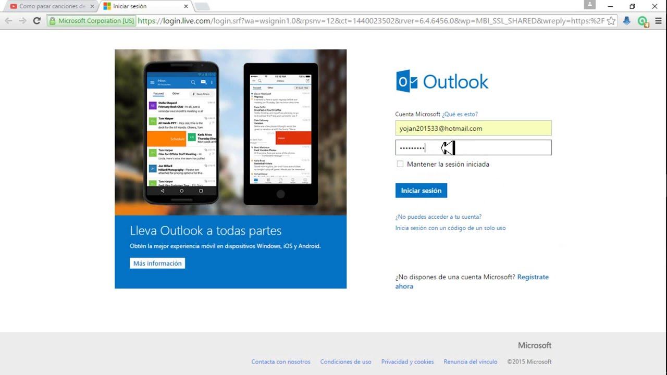Close the 'Iniciar sesión' tab
The height and width of the screenshot is (375, 667).
186,6
